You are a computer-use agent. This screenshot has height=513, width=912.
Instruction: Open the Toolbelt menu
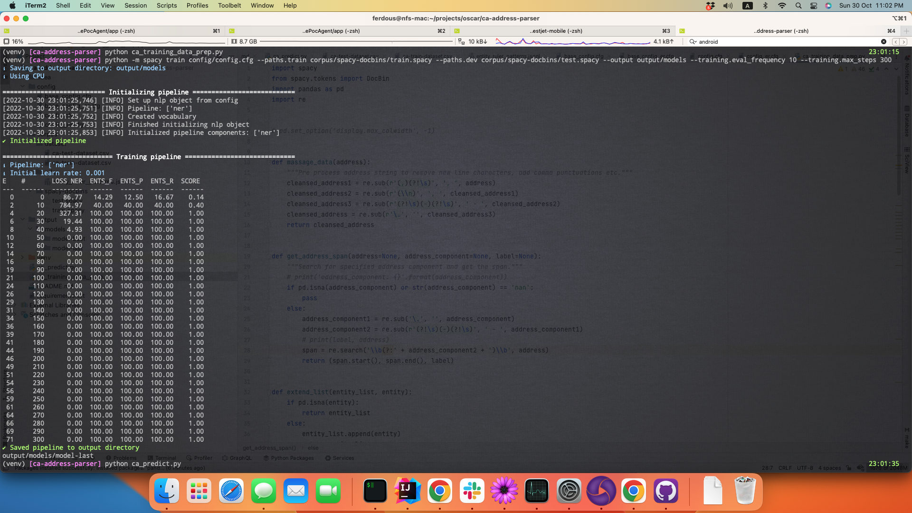tap(229, 5)
